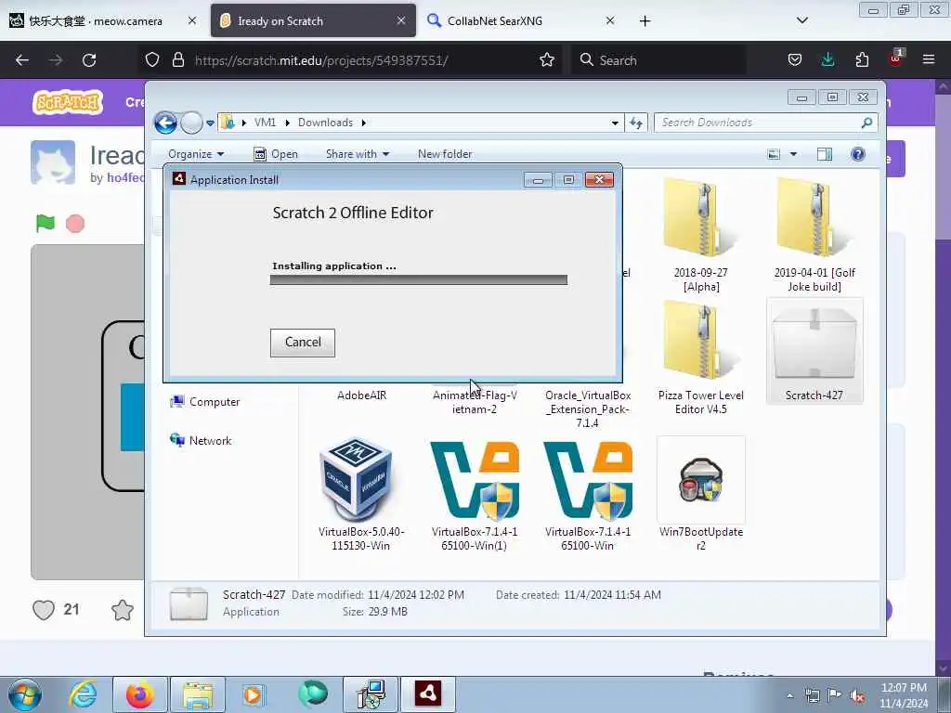Click the red stop button on Scratch project
Viewport: 951px width, 713px height.
click(x=75, y=224)
